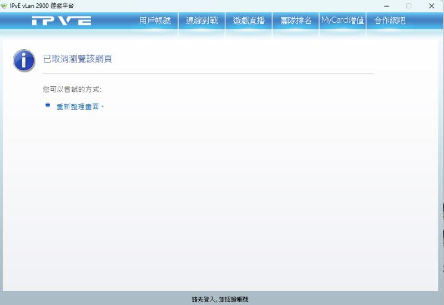The width and height of the screenshot is (444, 305).
Task: Open the 遊戲直播 tab
Action: click(x=249, y=20)
